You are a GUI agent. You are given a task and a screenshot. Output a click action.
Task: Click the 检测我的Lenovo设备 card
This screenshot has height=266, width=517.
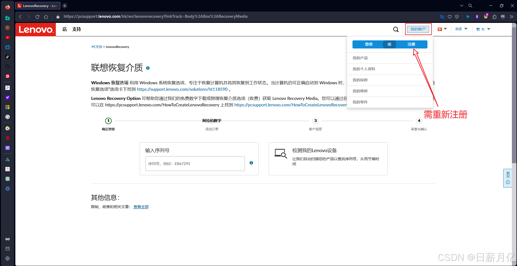pos(328,159)
